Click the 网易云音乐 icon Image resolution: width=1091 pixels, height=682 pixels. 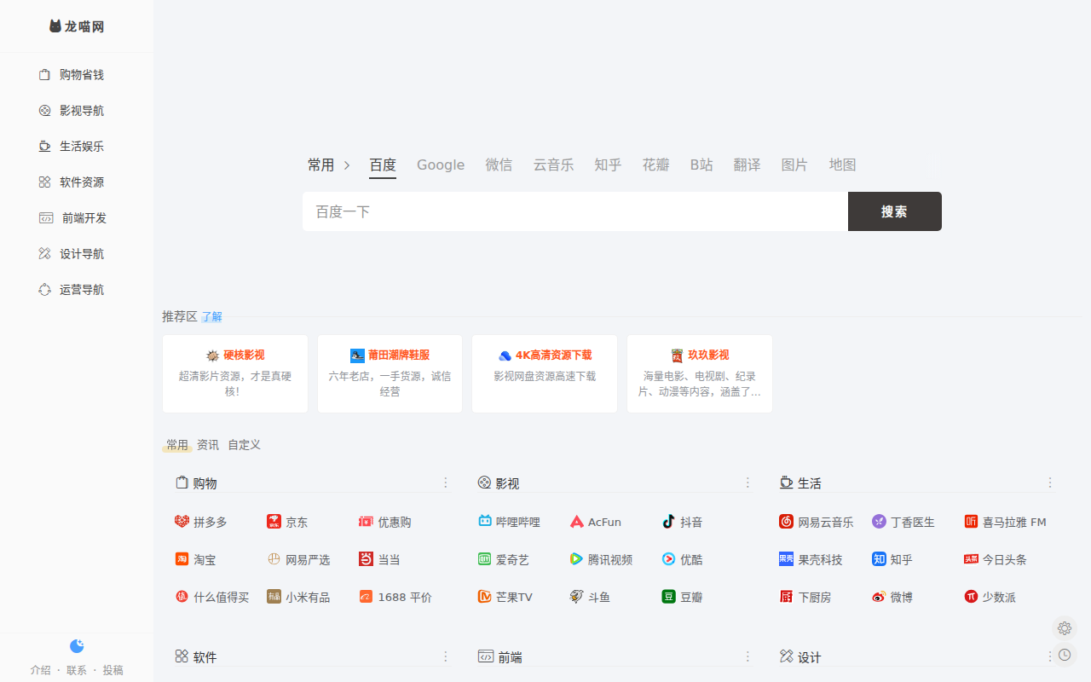(787, 522)
